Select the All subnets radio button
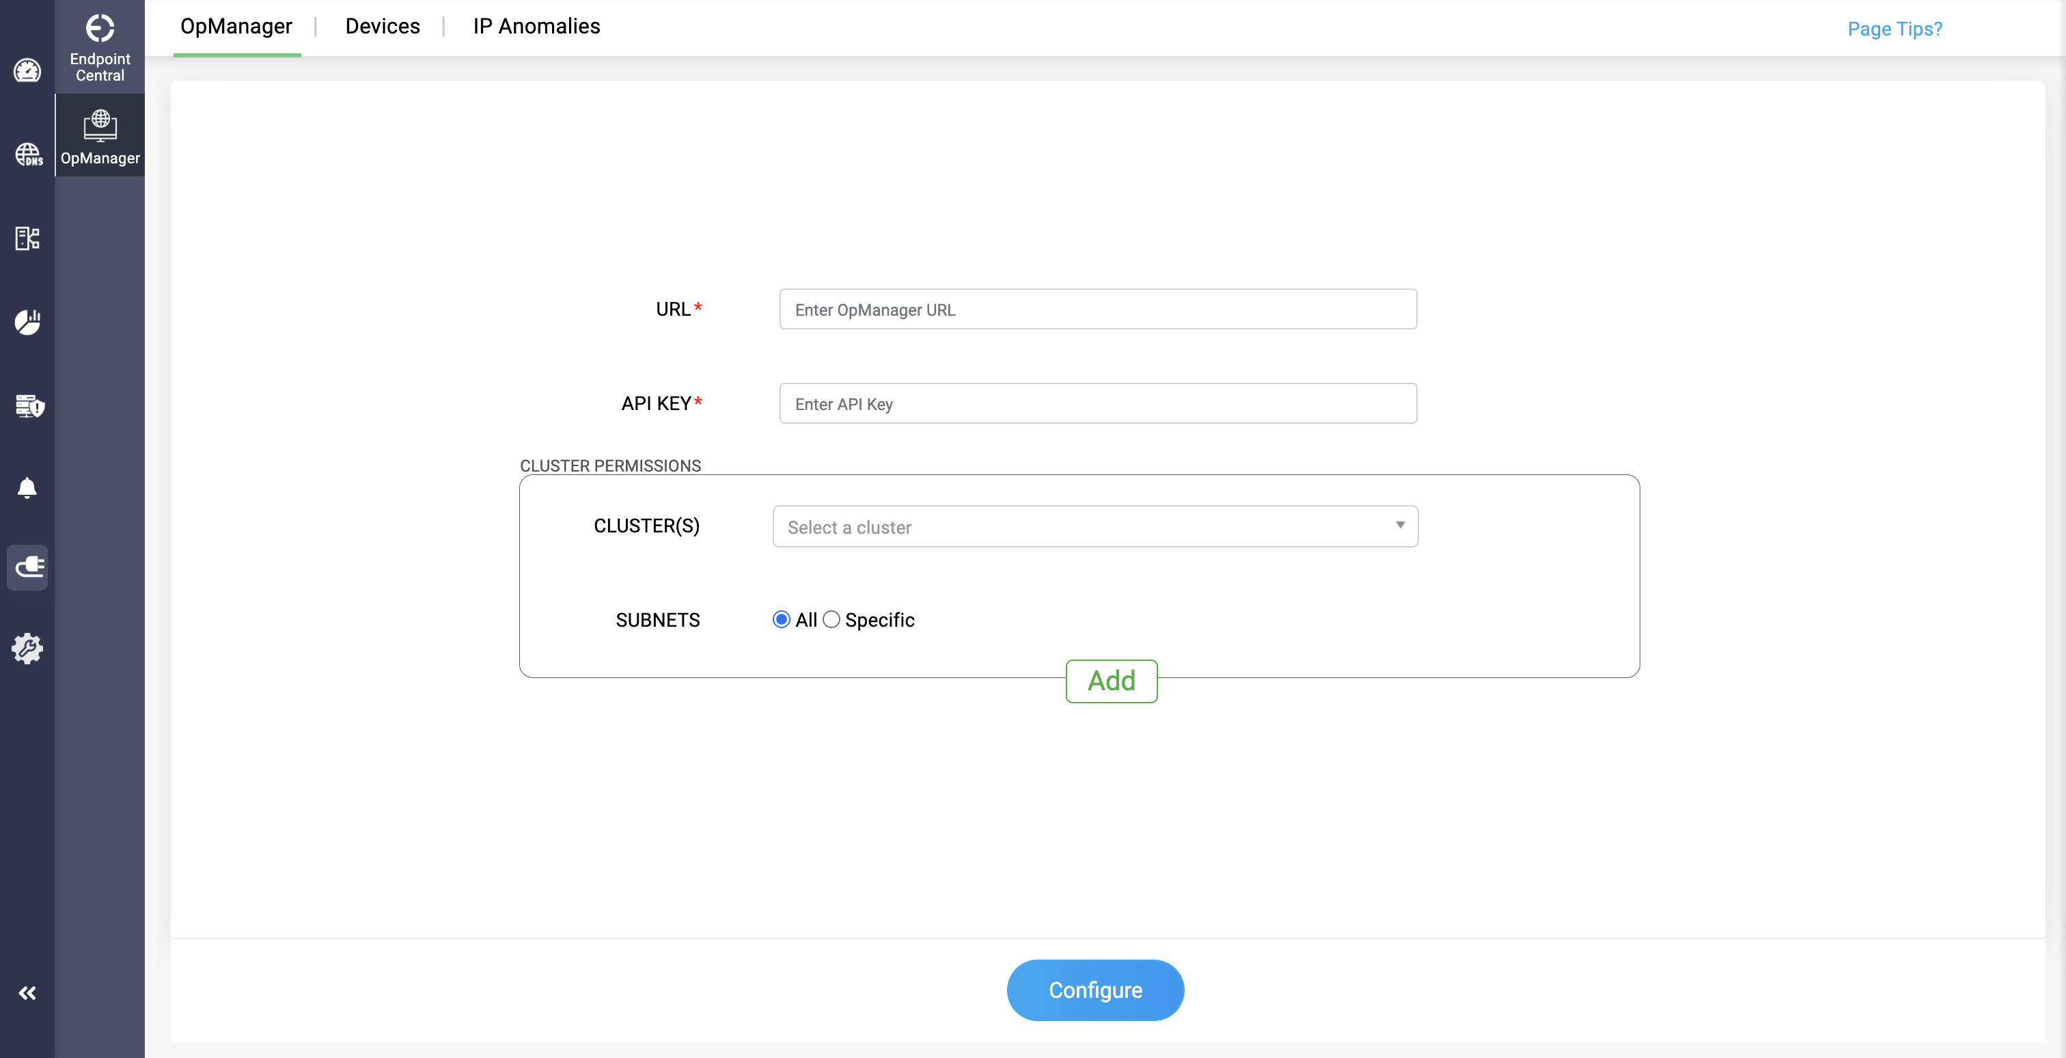Viewport: 2066px width, 1058px height. pyautogui.click(x=781, y=619)
